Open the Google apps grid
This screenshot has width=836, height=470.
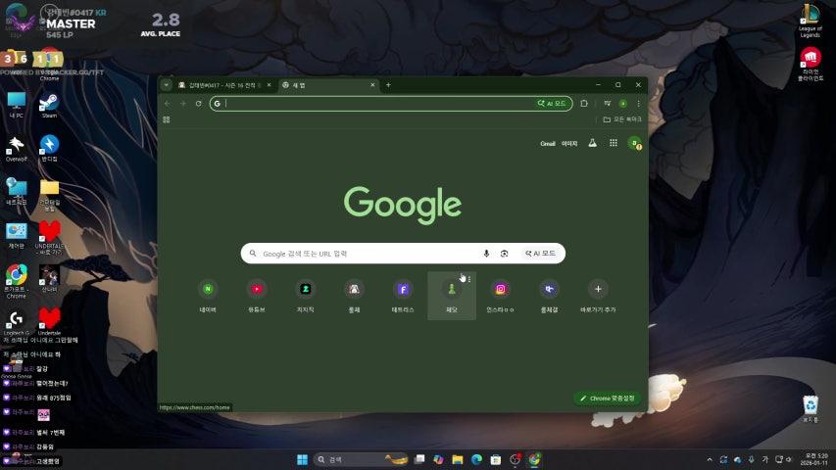[614, 143]
